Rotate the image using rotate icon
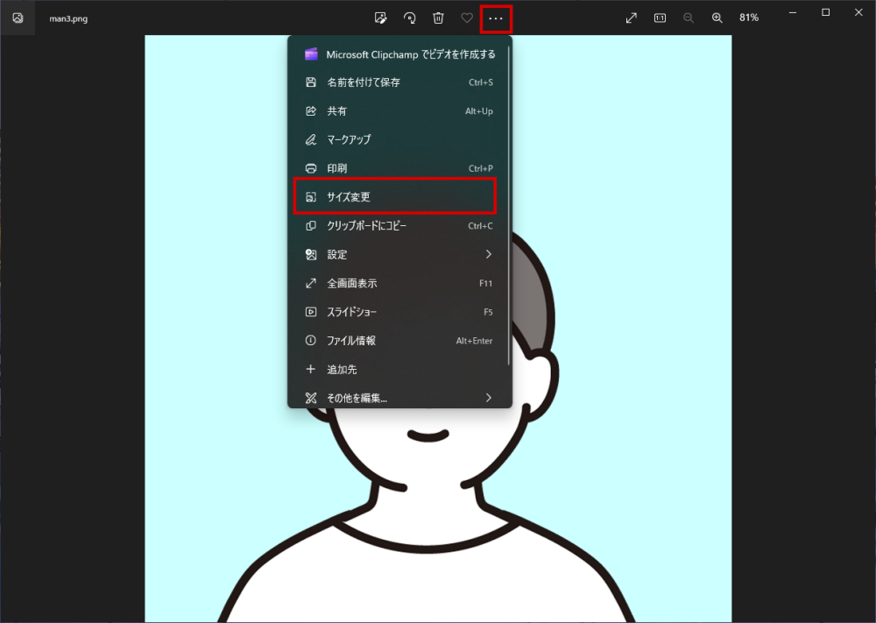The height and width of the screenshot is (623, 876). pyautogui.click(x=409, y=18)
